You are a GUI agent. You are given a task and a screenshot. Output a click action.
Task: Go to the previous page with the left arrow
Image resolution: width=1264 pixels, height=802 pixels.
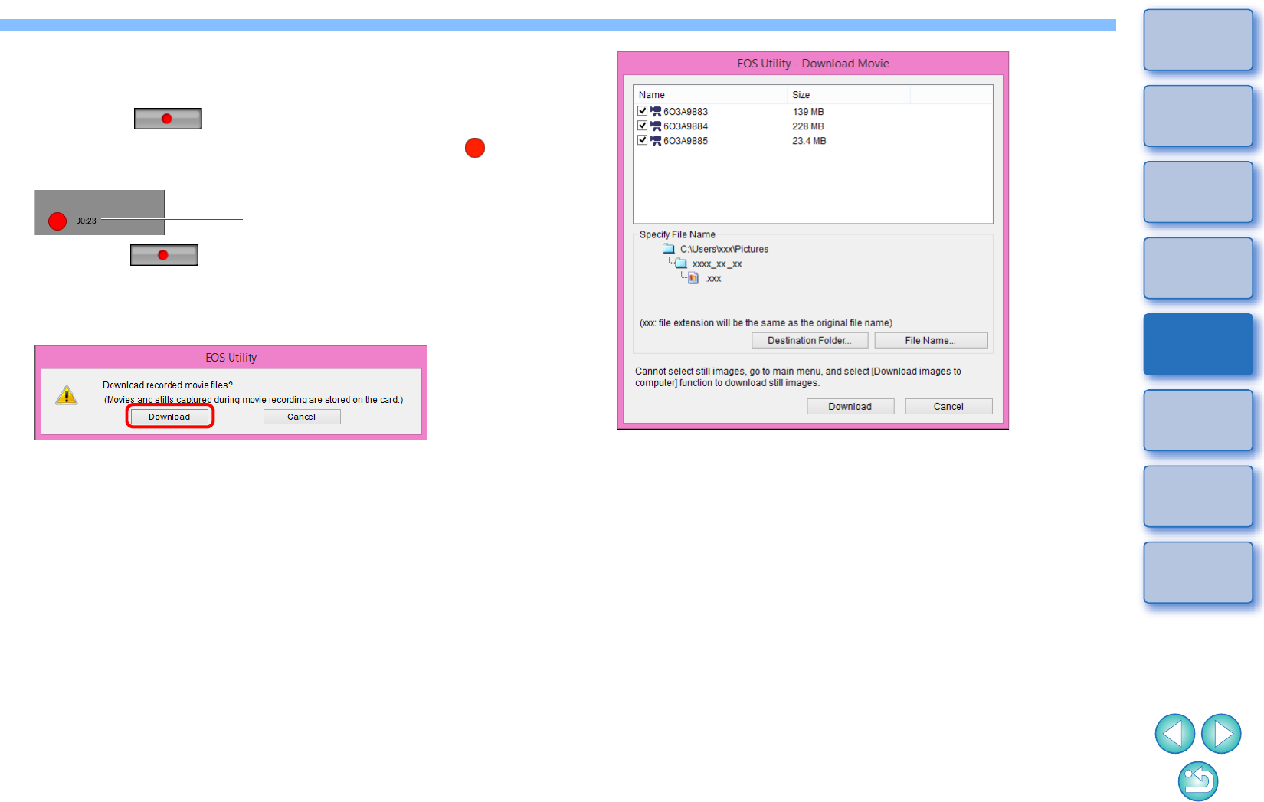click(1175, 734)
